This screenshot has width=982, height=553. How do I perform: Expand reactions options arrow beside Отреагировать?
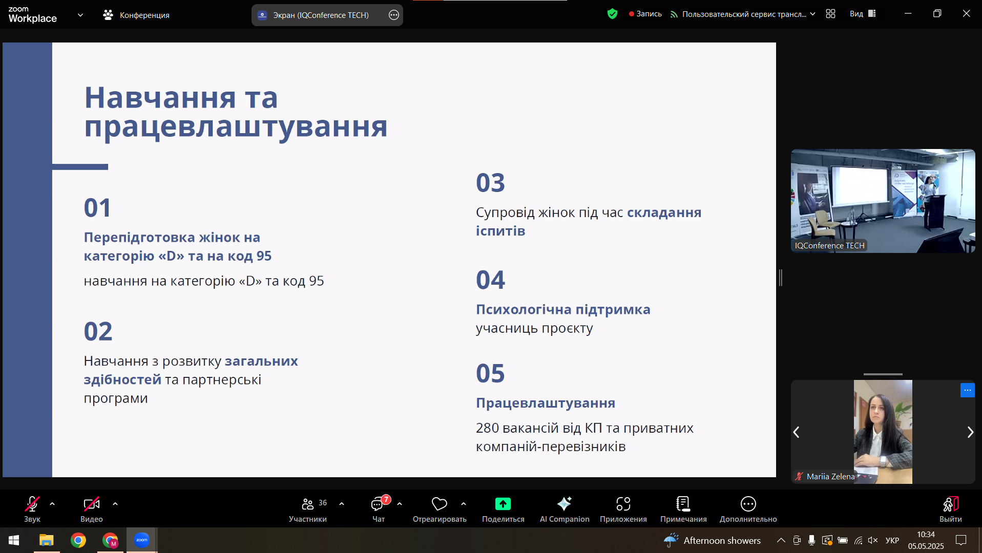(464, 504)
